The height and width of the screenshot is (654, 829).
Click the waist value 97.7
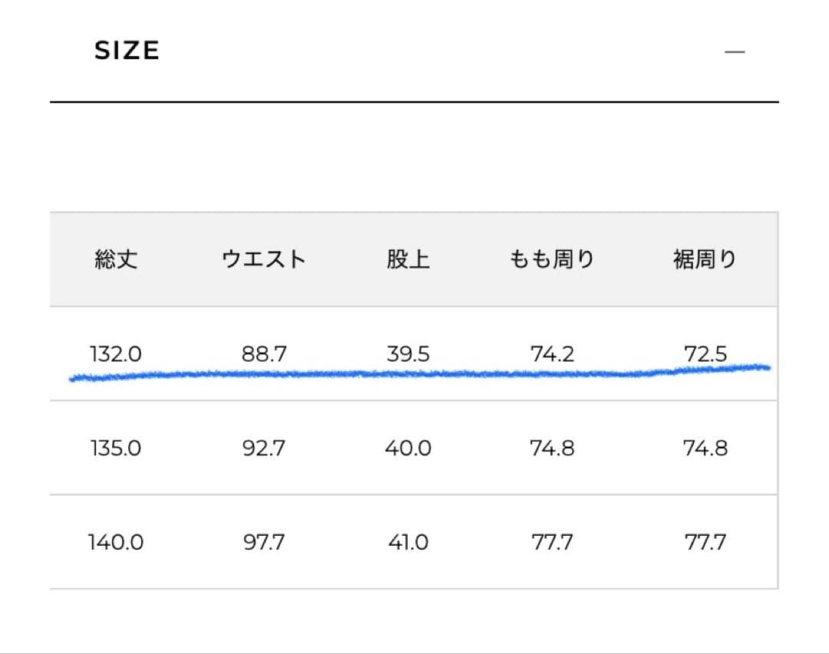[263, 542]
